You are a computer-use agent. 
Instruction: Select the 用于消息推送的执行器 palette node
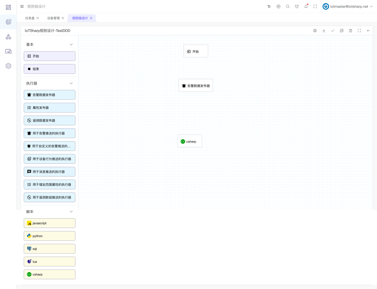pos(50,172)
